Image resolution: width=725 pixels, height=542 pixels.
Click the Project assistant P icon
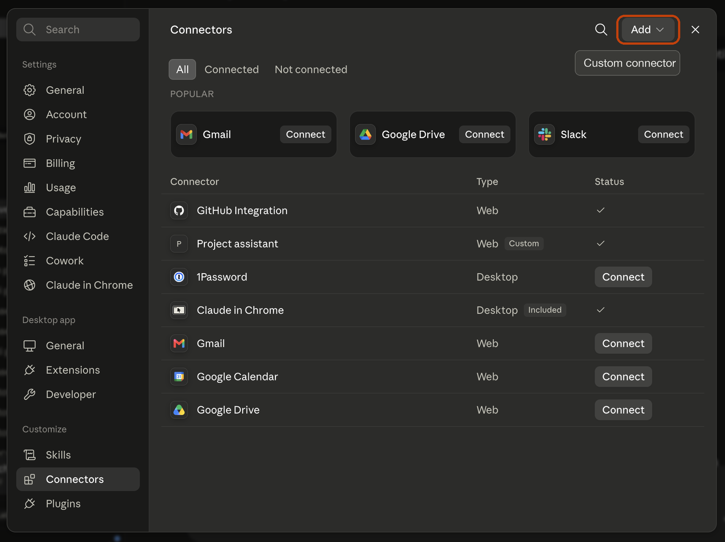[179, 244]
